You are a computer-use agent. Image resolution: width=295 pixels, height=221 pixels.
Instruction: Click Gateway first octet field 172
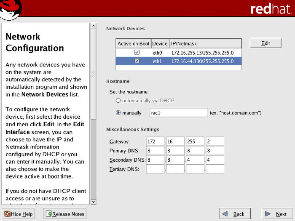(155, 141)
